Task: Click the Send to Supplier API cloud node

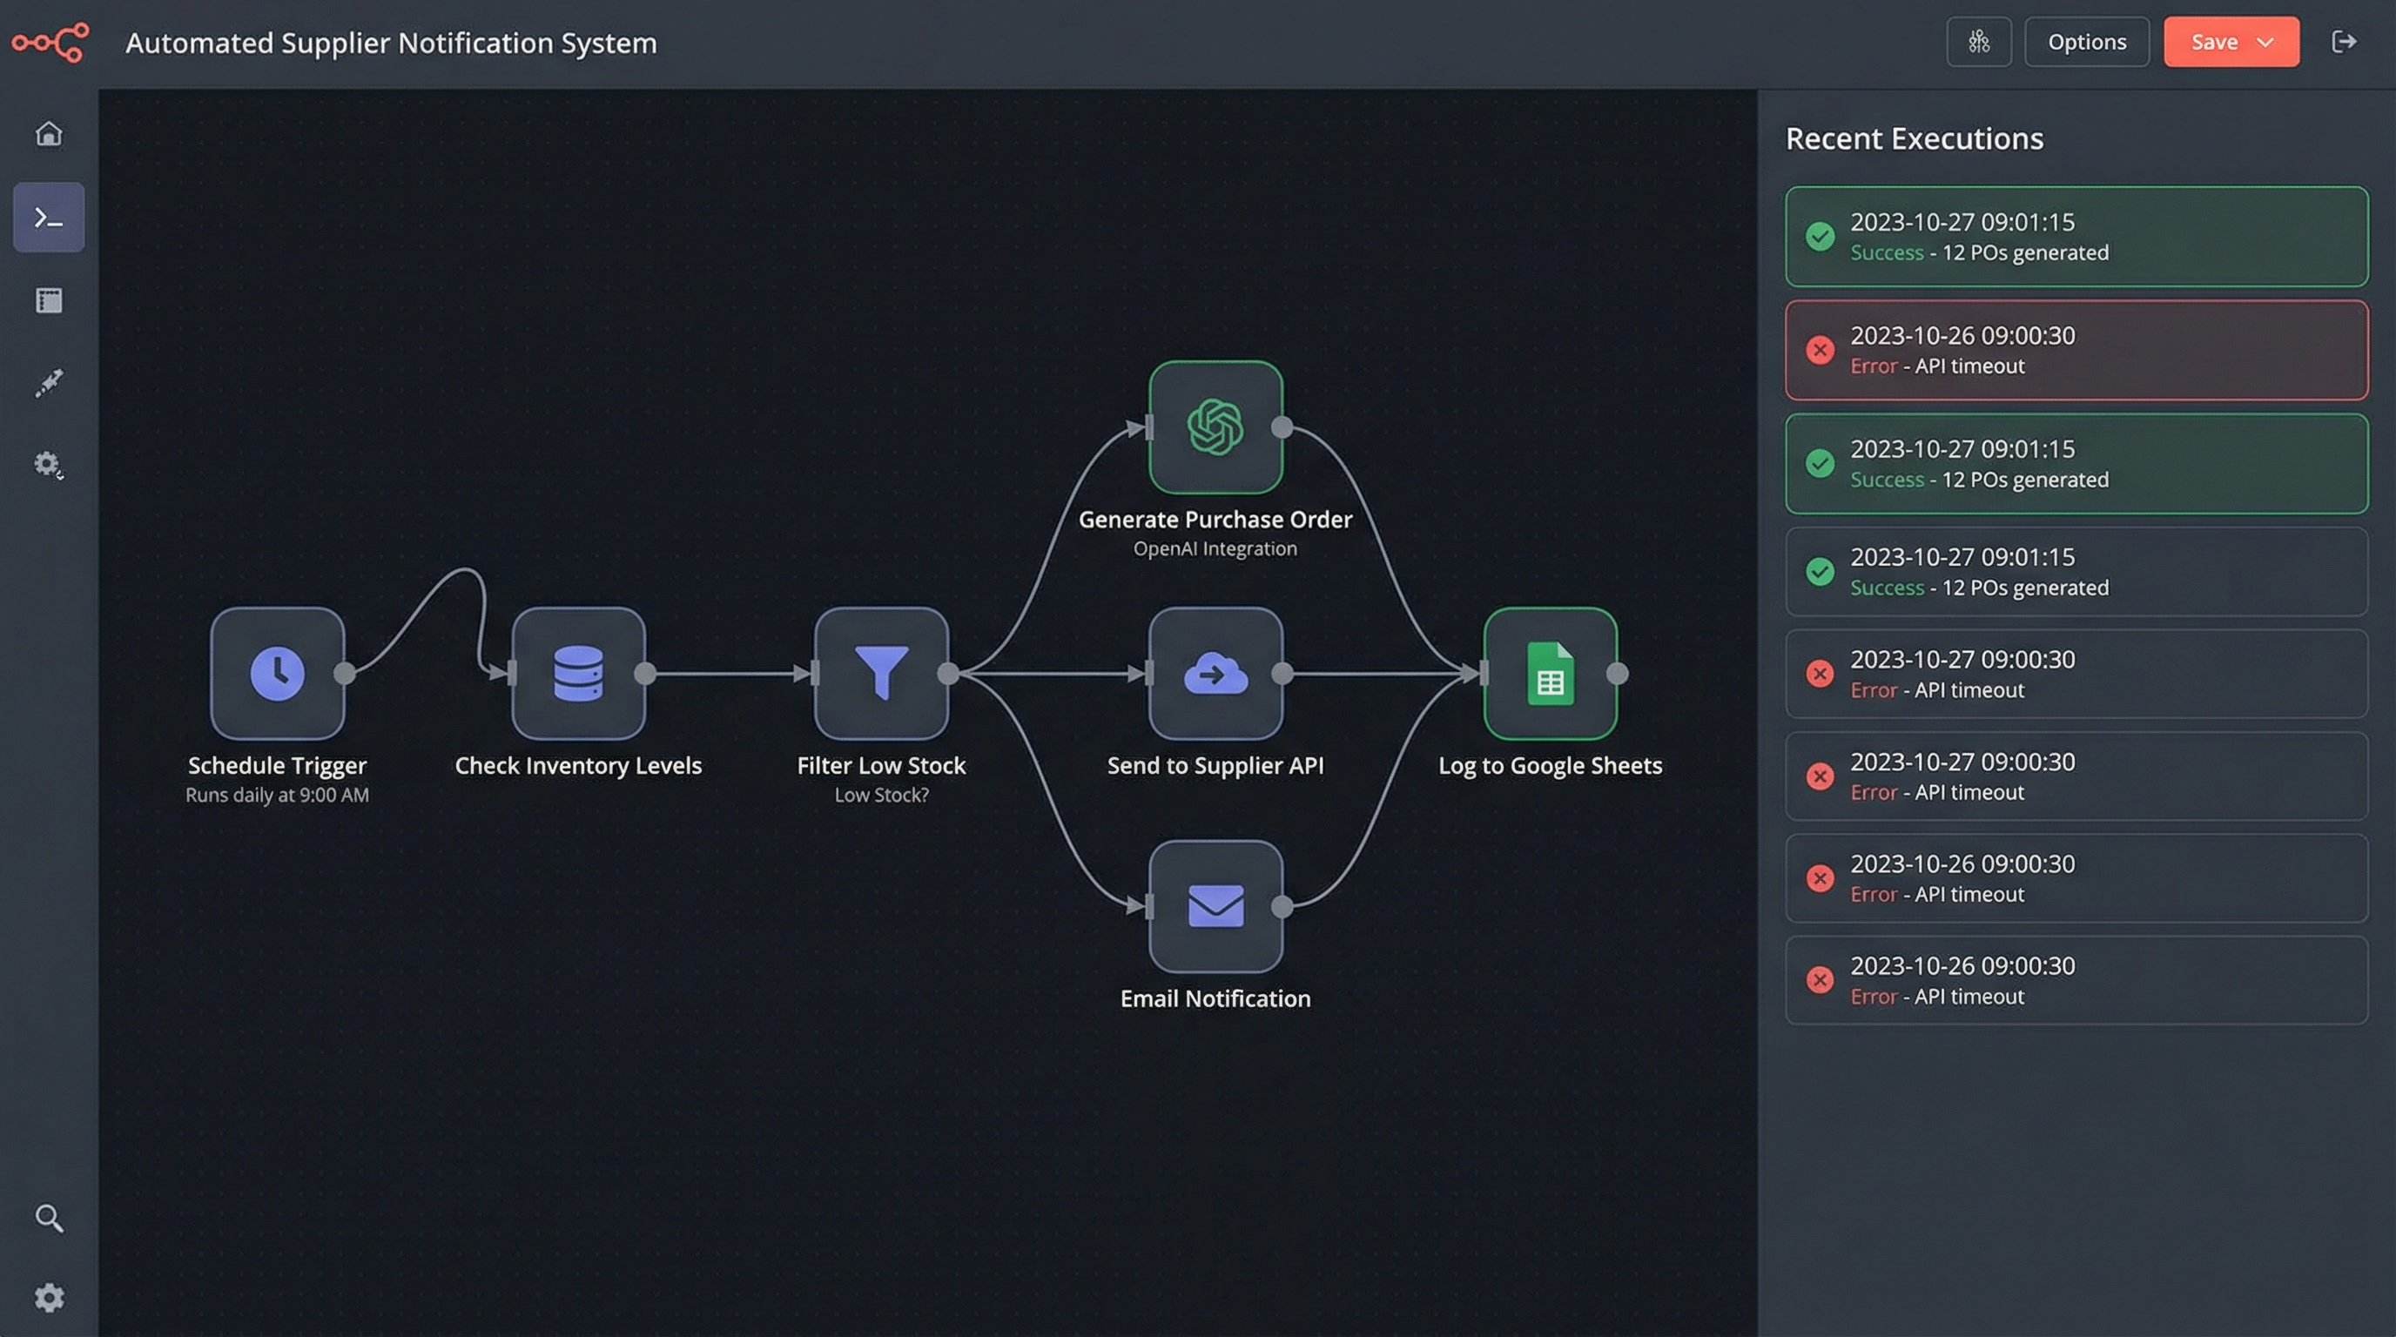Action: pos(1215,673)
